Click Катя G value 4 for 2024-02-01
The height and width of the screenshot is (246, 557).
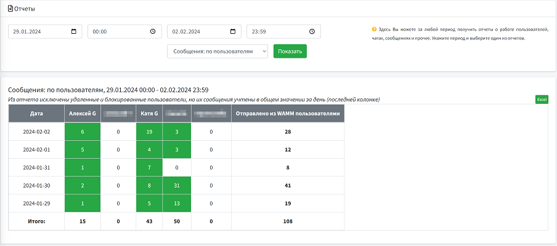point(149,149)
